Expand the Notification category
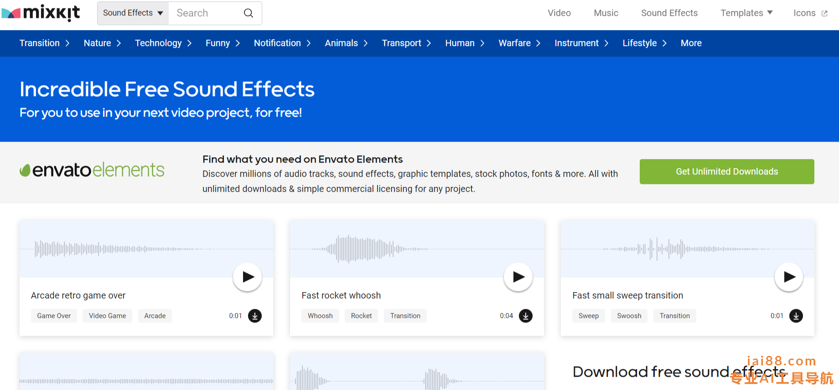Image resolution: width=839 pixels, height=390 pixels. pos(283,43)
